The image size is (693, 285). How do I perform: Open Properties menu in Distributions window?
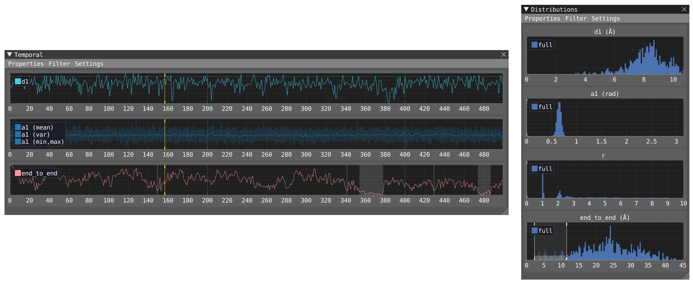542,18
